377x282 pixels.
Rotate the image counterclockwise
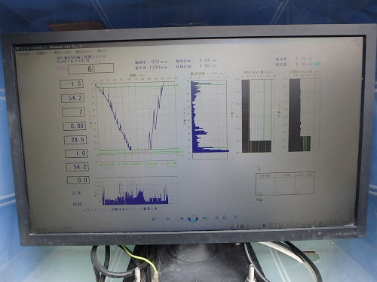216,217
